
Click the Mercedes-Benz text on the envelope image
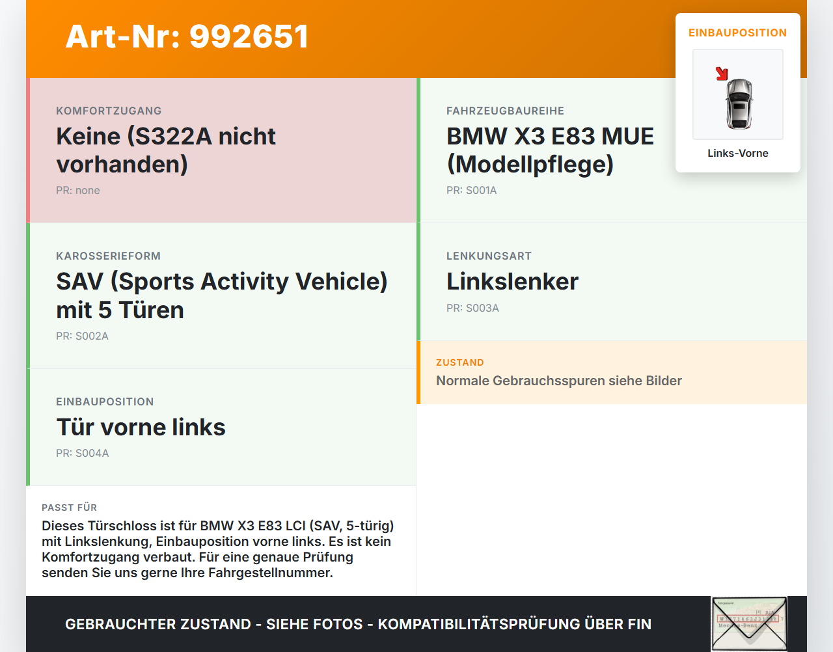click(739, 625)
